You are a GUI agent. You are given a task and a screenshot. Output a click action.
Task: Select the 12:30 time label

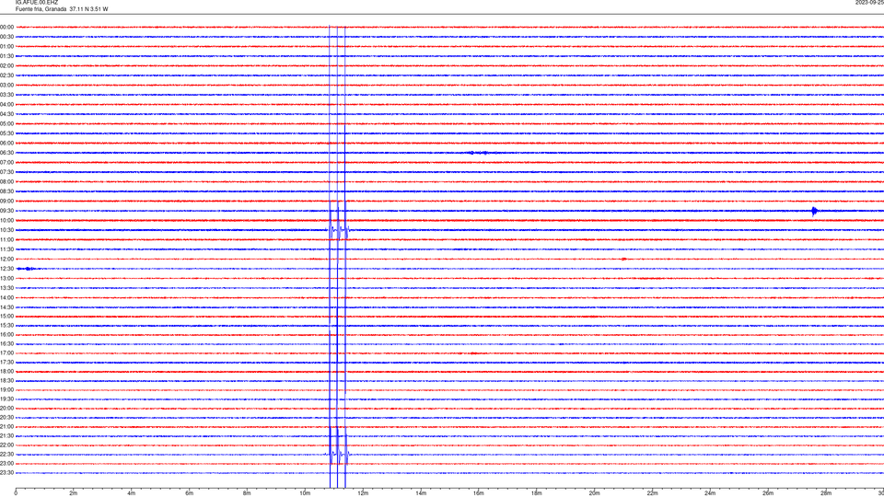coord(6,269)
